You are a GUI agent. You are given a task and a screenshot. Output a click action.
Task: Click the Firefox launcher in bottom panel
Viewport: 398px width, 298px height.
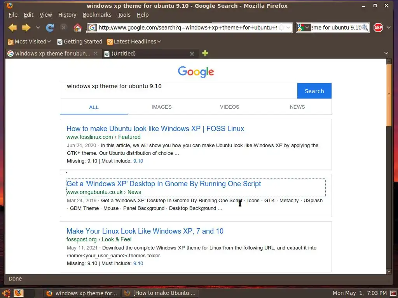18,293
